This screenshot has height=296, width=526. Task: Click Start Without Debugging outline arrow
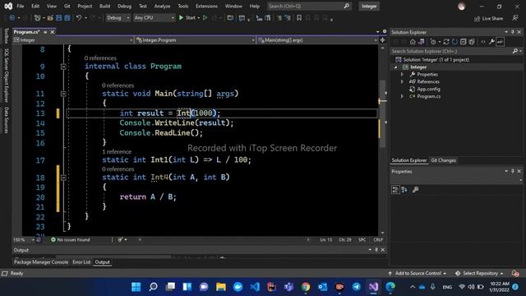click(x=205, y=18)
